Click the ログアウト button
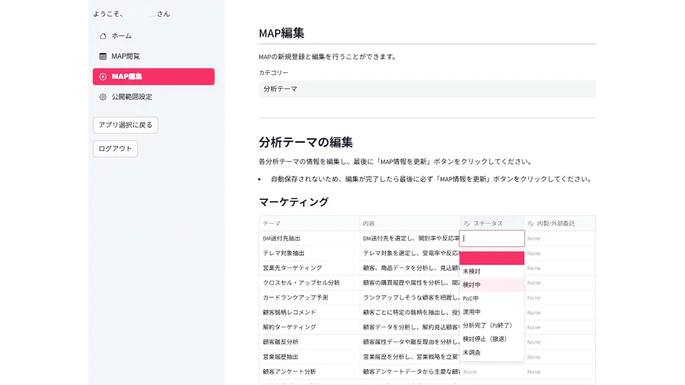This screenshot has width=685, height=385. point(115,148)
